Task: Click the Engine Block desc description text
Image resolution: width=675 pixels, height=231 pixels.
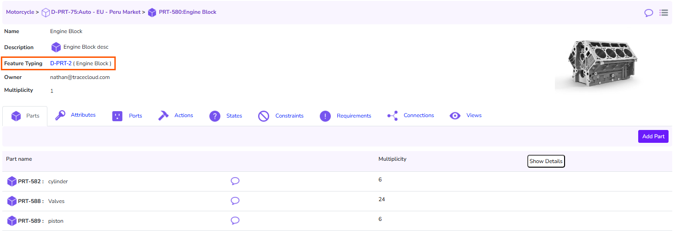Action: (x=86, y=47)
